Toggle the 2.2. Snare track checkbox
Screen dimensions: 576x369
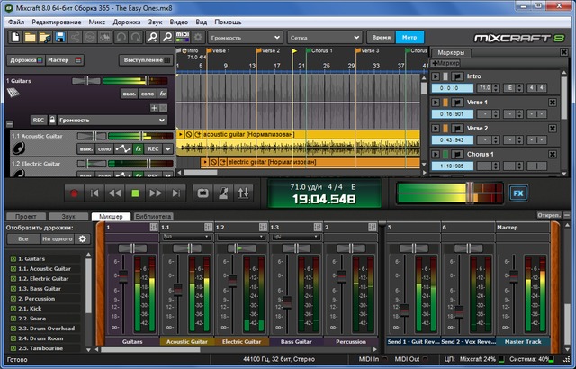coord(13,319)
